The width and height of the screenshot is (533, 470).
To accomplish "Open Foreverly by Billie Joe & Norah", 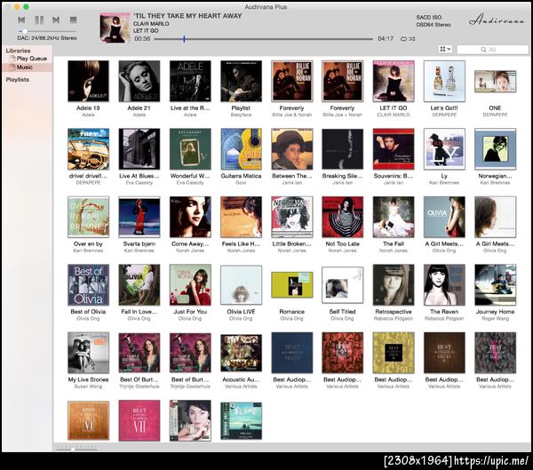I will [292, 81].
